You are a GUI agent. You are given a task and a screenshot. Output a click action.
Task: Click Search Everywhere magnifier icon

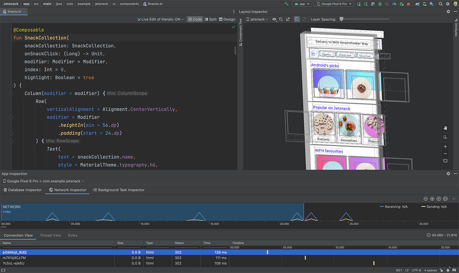pyautogui.click(x=440, y=4)
